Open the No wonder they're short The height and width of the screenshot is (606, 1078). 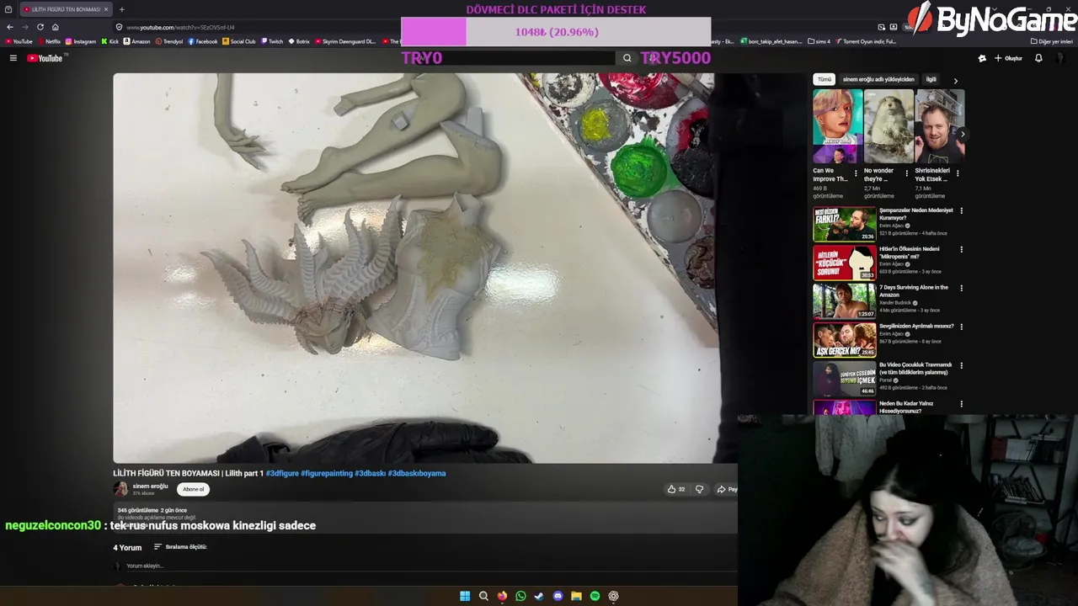889,126
